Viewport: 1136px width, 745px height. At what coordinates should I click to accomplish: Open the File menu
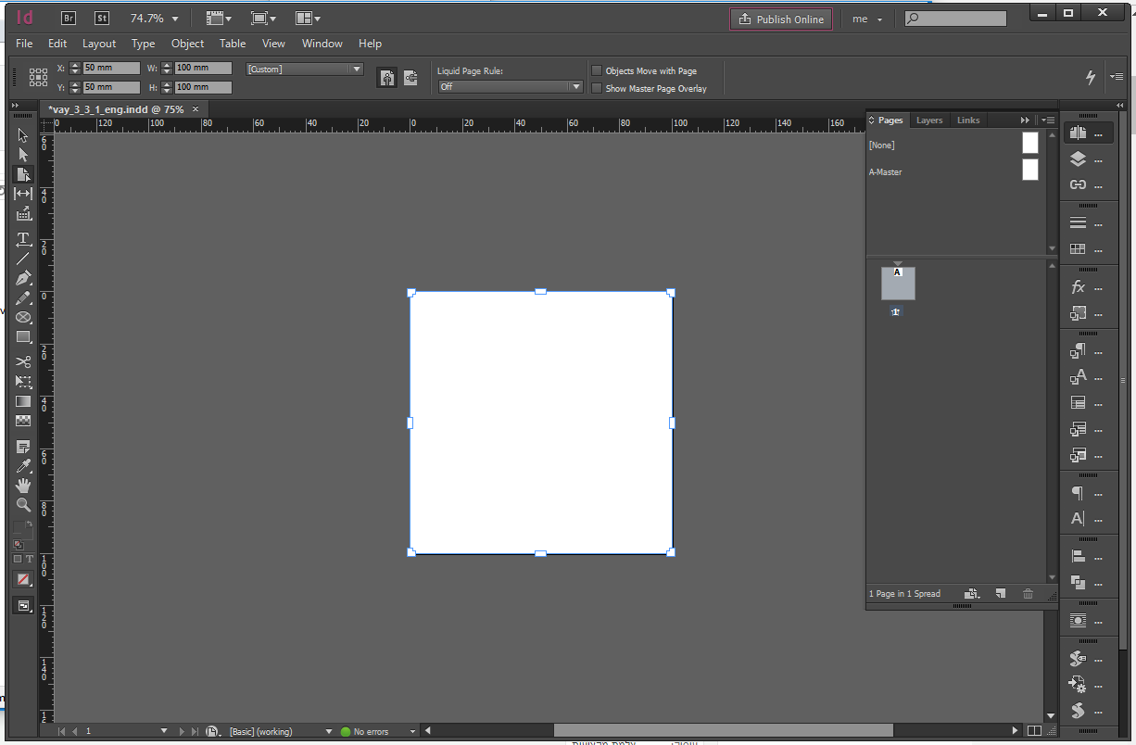(24, 44)
